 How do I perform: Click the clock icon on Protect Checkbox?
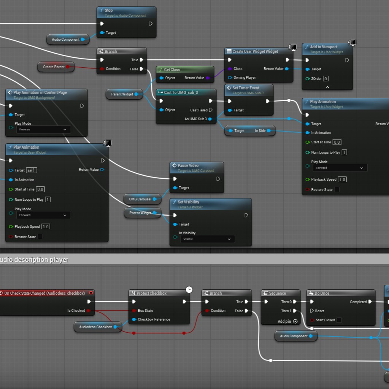pyautogui.click(x=189, y=289)
